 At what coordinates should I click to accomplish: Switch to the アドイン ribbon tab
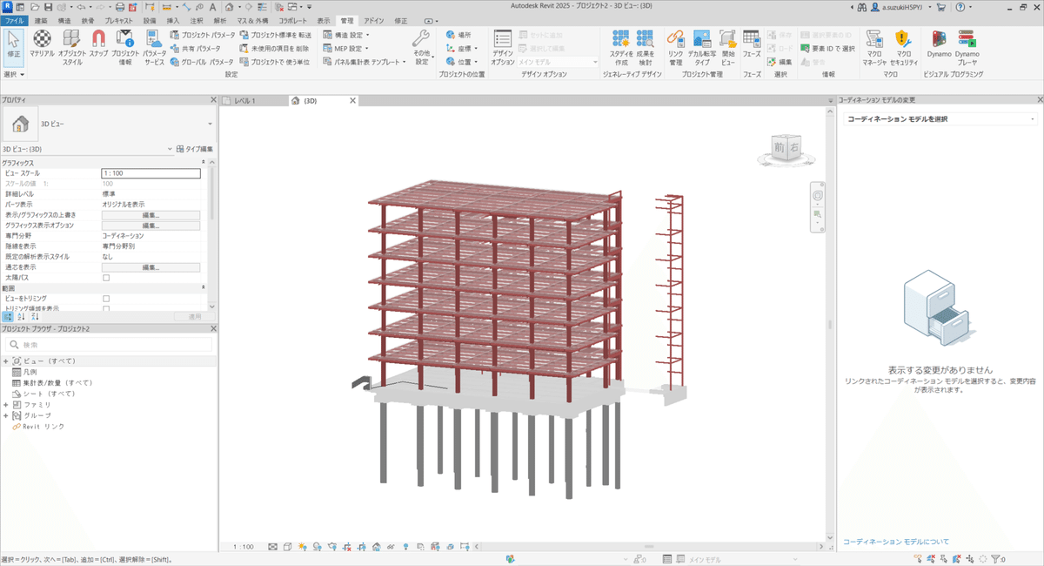coord(373,19)
